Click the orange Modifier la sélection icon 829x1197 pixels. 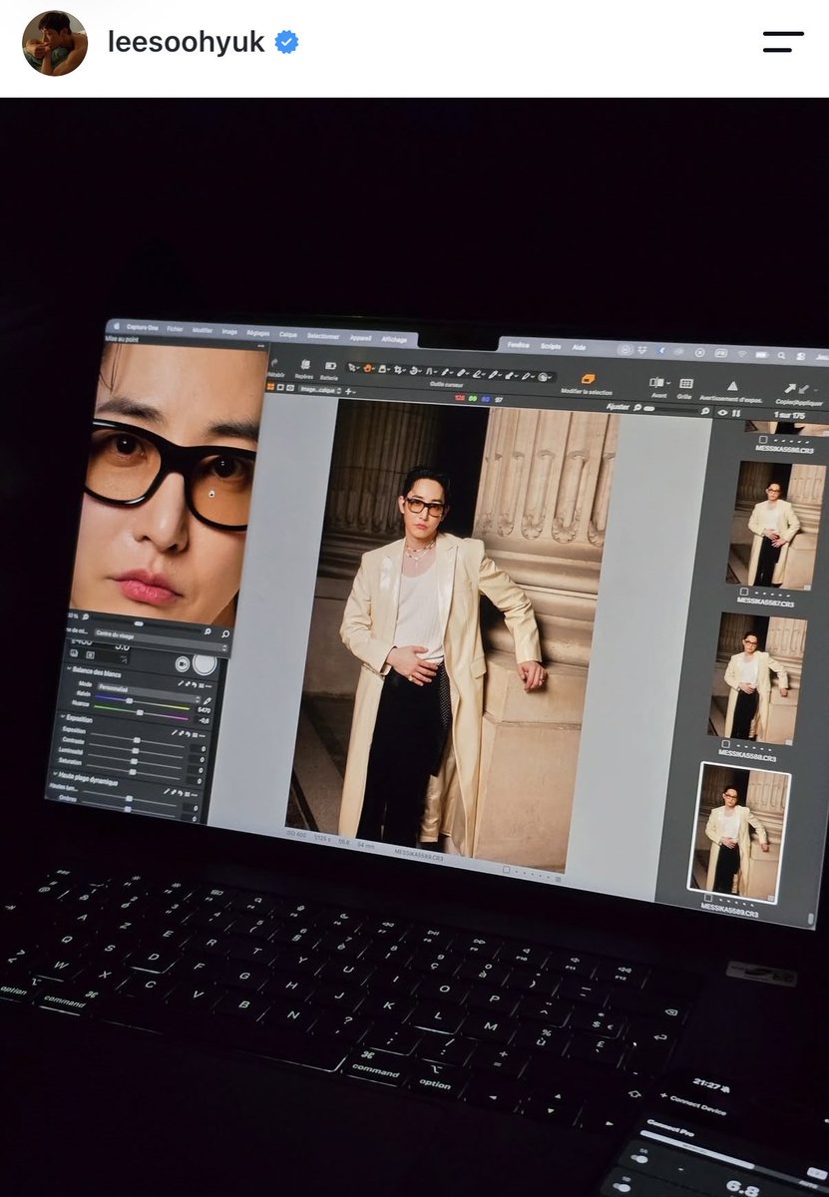588,379
